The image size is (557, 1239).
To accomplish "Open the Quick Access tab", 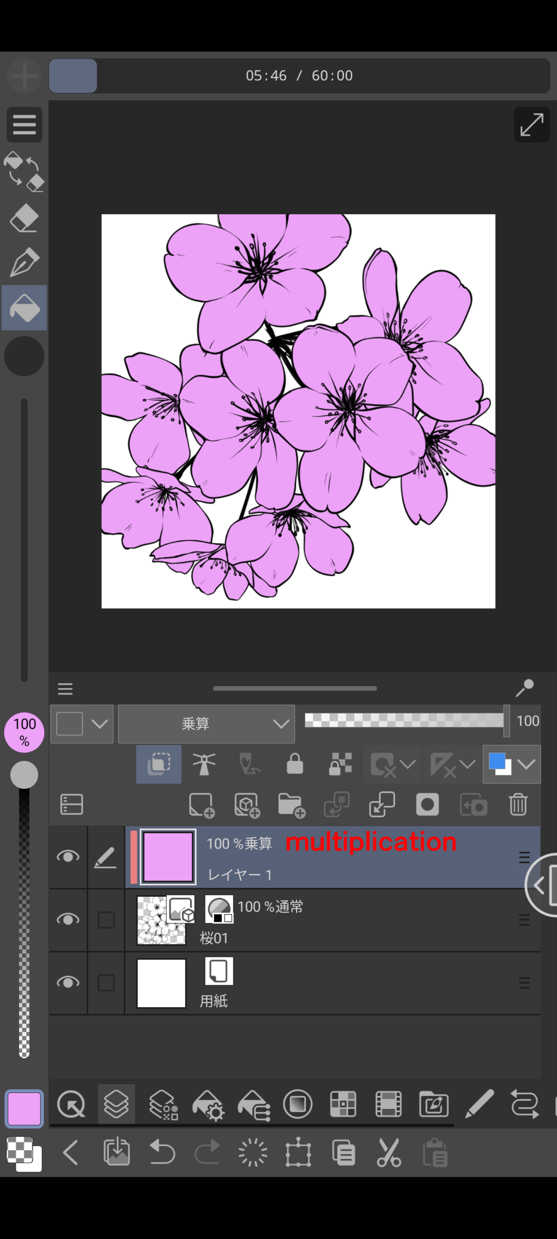I will pos(71,1104).
